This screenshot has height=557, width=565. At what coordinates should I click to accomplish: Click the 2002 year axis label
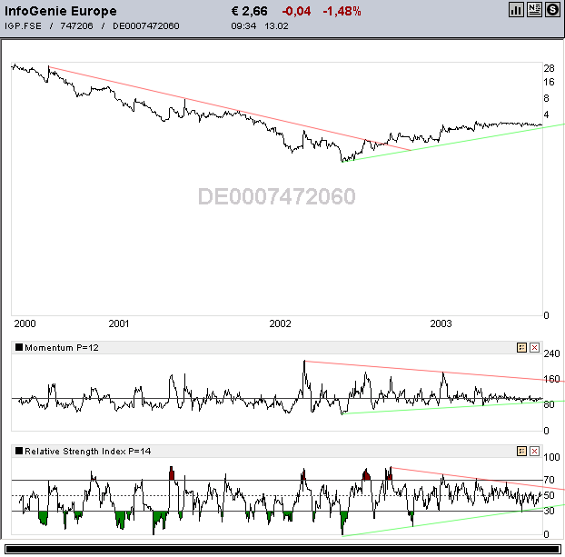[x=280, y=323]
